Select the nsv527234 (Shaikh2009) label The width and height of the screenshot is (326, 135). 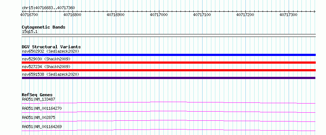pos(46,67)
